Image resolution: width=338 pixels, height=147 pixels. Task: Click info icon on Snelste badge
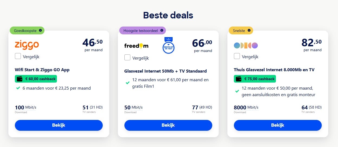click(249, 31)
